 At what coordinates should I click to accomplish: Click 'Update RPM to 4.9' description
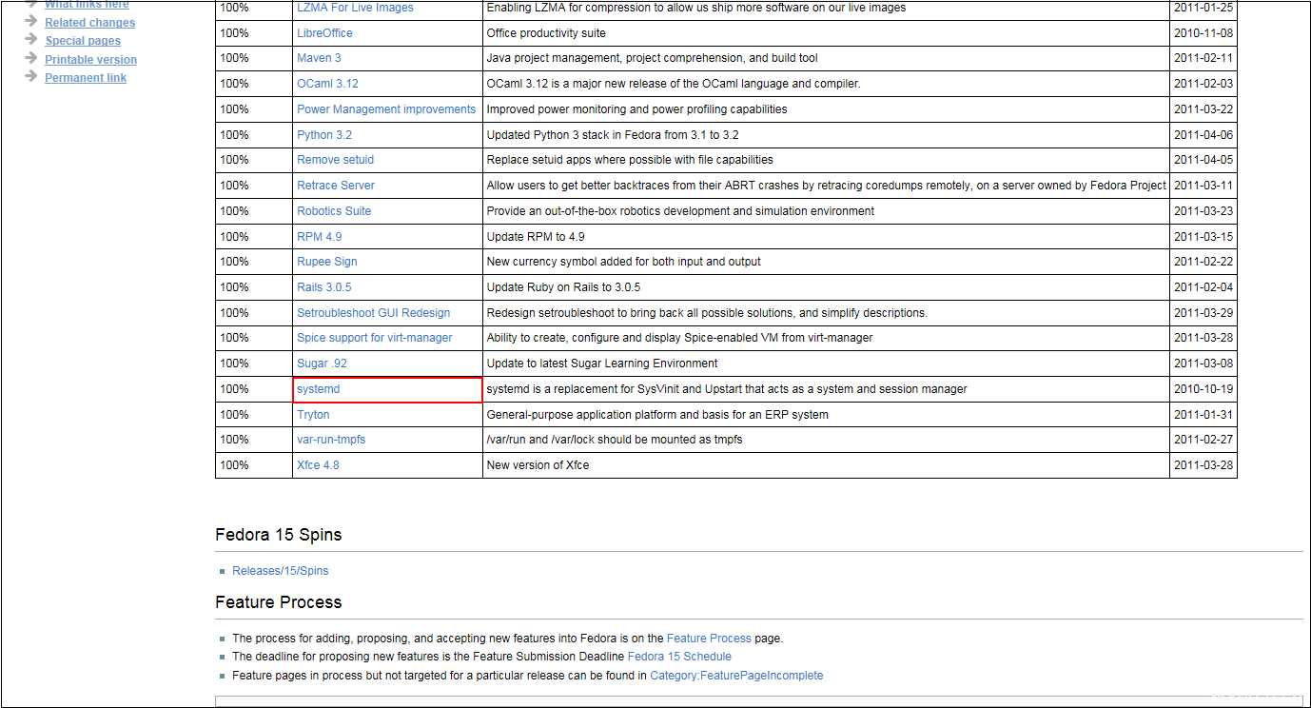536,237
